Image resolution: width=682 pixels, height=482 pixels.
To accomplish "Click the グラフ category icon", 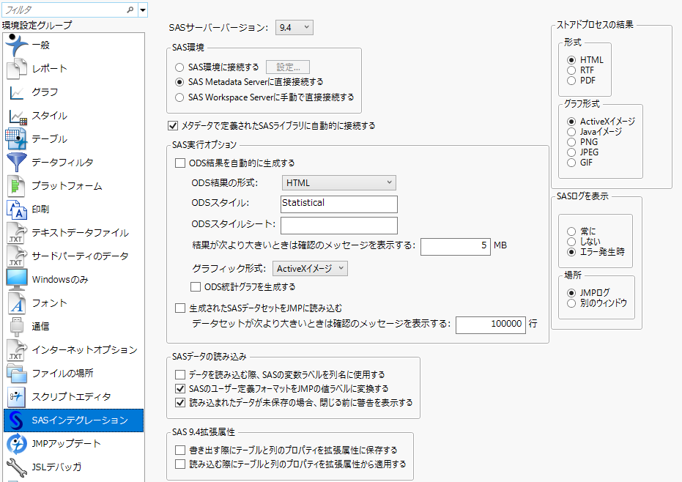I will point(16,92).
